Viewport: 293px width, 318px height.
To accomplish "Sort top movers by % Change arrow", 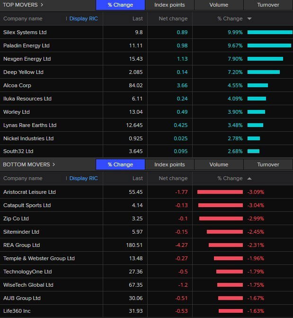I will [x=249, y=19].
